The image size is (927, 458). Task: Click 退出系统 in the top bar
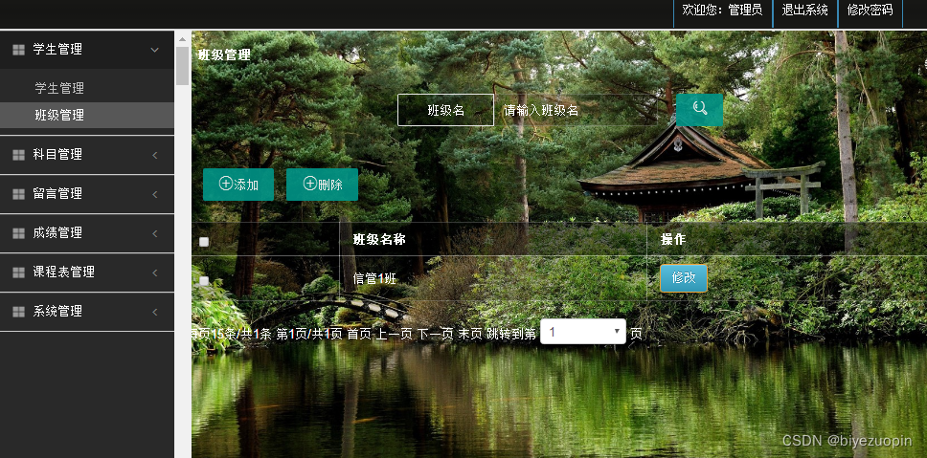[x=804, y=10]
